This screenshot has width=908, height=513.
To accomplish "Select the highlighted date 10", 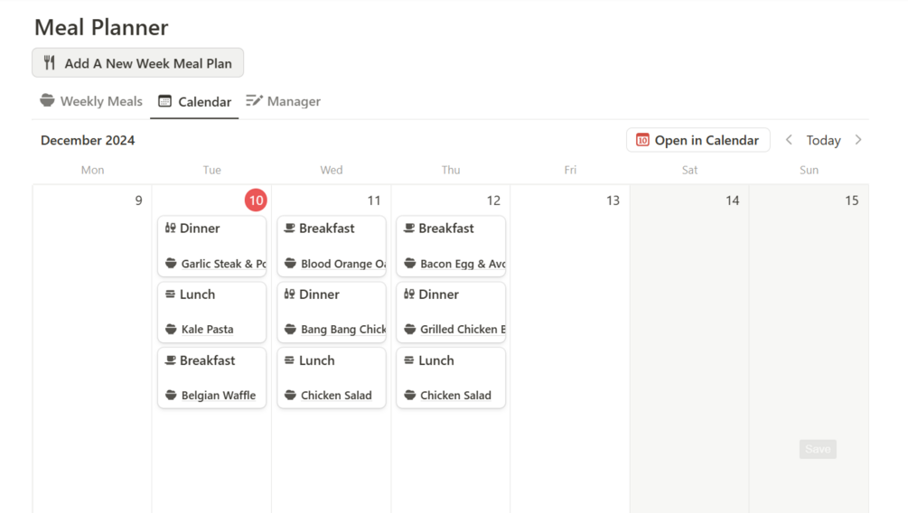I will [x=256, y=201].
